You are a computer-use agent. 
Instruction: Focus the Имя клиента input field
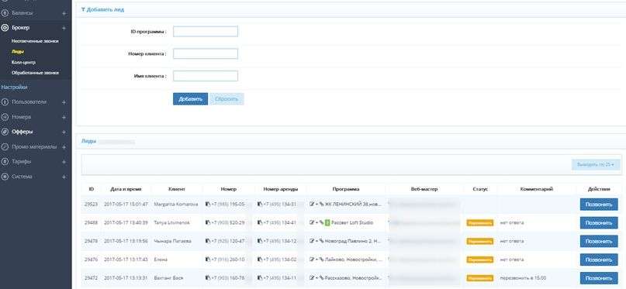[x=206, y=76]
